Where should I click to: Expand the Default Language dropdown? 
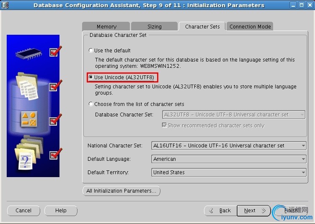229,159
